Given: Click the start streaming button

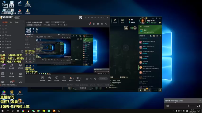Looking at the screenshot, I should point(103,79).
